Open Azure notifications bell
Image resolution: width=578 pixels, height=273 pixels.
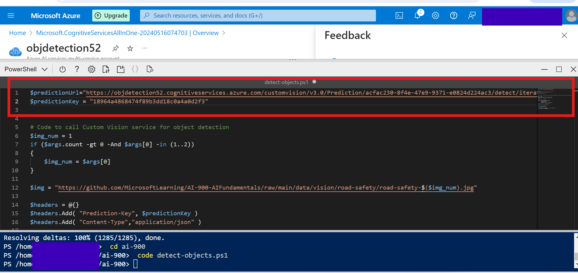pos(417,15)
